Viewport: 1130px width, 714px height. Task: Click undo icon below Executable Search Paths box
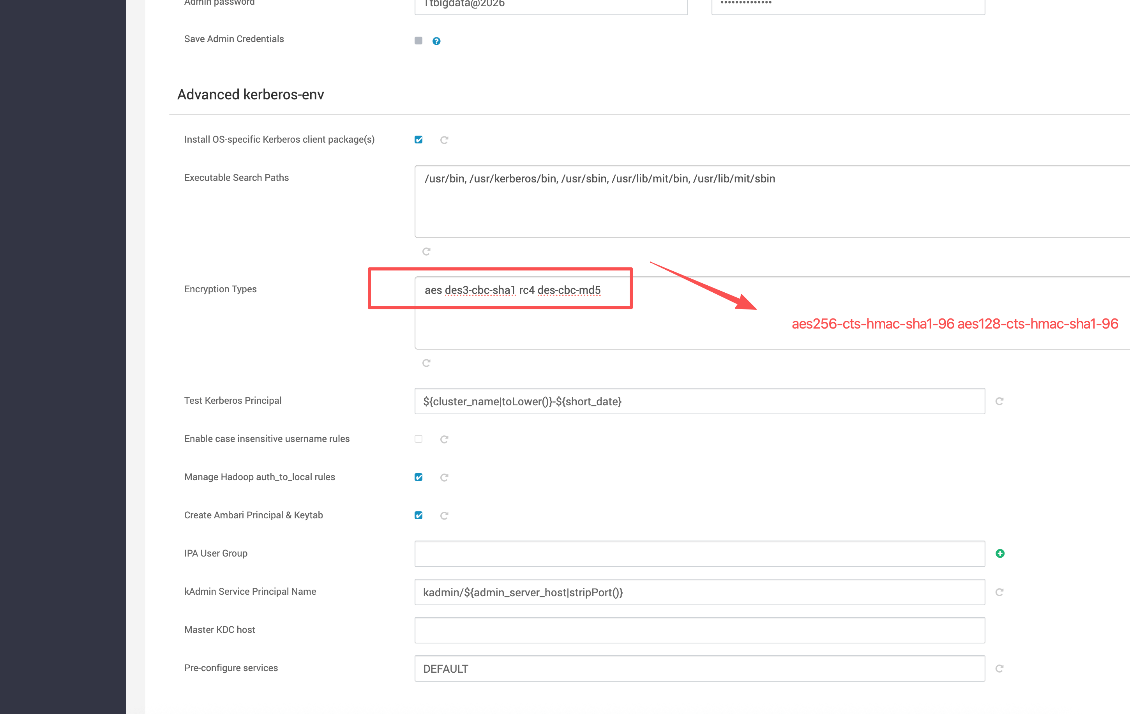[426, 252]
